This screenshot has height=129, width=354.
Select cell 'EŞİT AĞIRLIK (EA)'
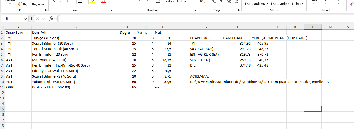[206, 54]
